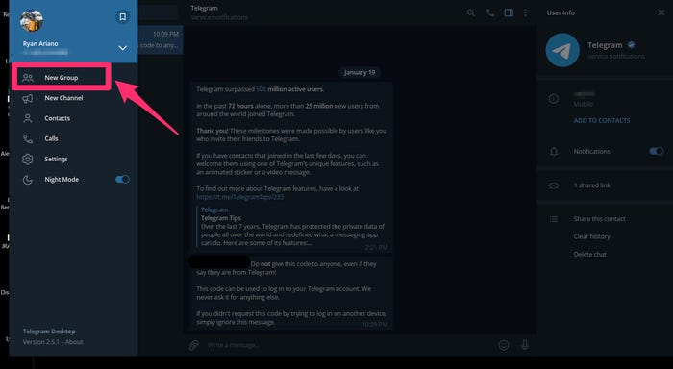This screenshot has width=673, height=369.
Task: Open the chat header three-dot menu
Action: point(525,12)
